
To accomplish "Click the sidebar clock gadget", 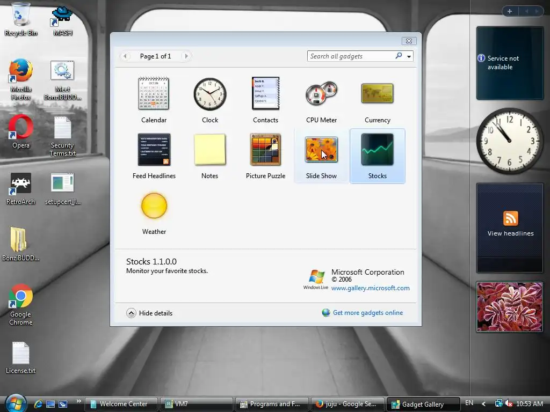I will (509, 141).
